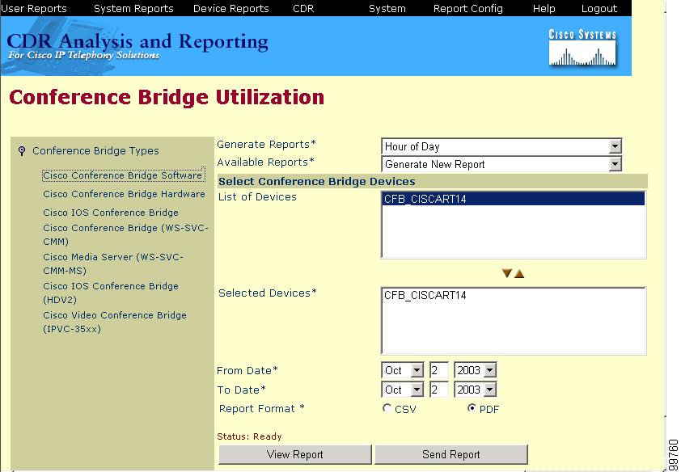Click the View Report button
Viewport: 681px width, 472px height.
(x=295, y=454)
